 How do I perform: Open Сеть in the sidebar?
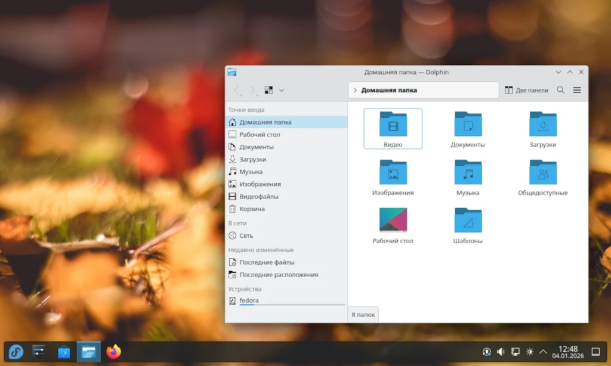click(286, 235)
